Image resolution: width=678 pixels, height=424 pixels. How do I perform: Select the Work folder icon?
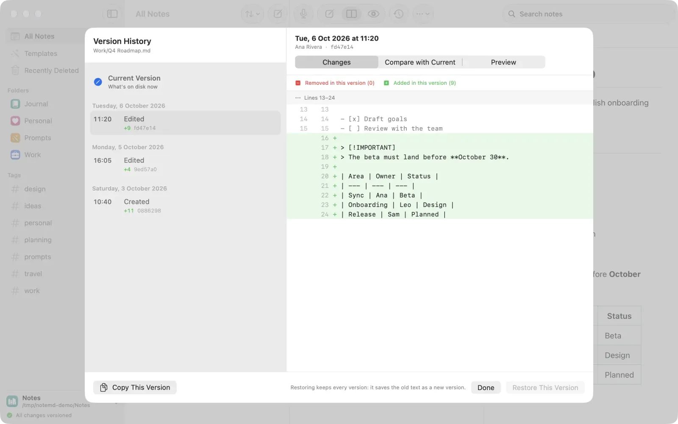tap(15, 155)
